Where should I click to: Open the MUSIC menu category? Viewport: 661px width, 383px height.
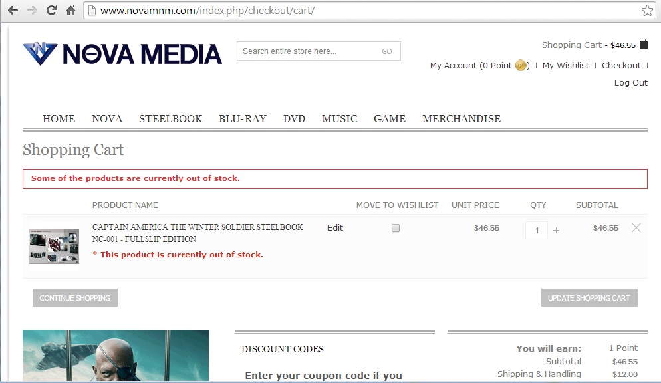click(x=339, y=119)
